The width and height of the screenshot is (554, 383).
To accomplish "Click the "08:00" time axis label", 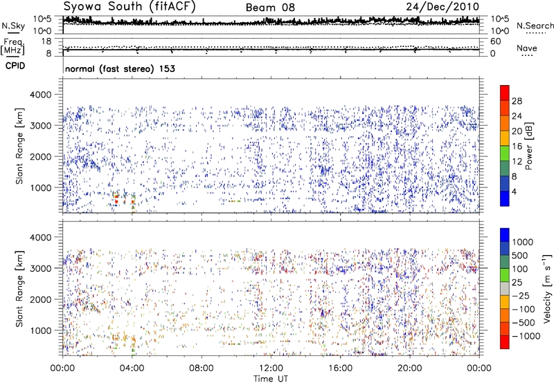I will (x=202, y=368).
